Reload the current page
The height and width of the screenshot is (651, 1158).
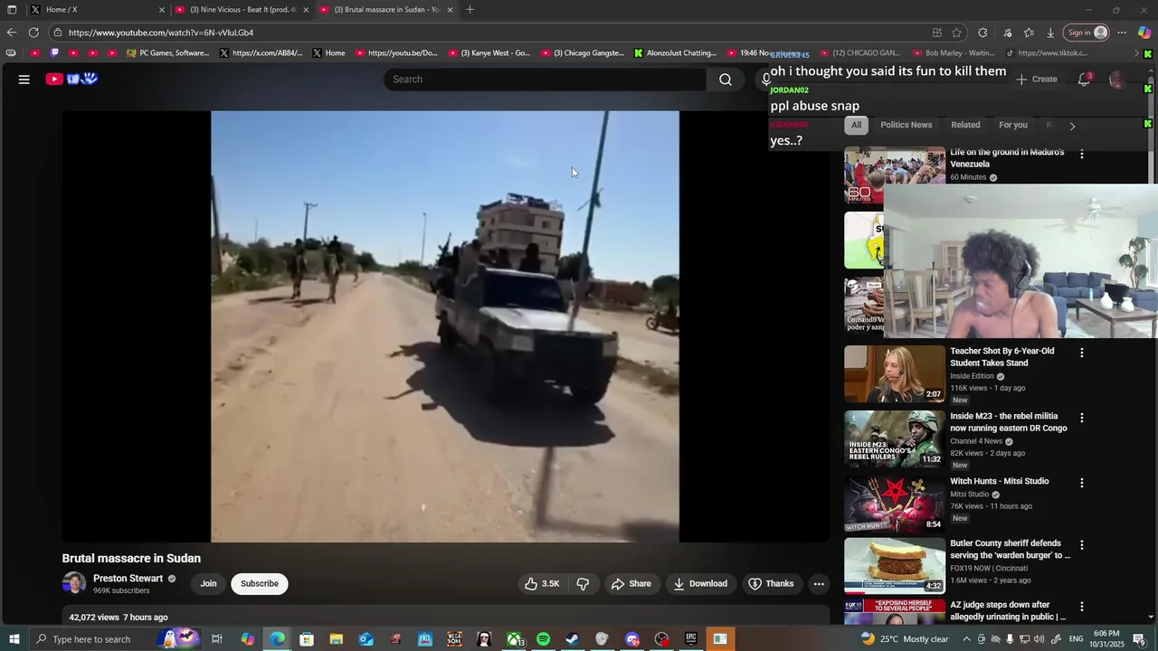pyautogui.click(x=33, y=33)
